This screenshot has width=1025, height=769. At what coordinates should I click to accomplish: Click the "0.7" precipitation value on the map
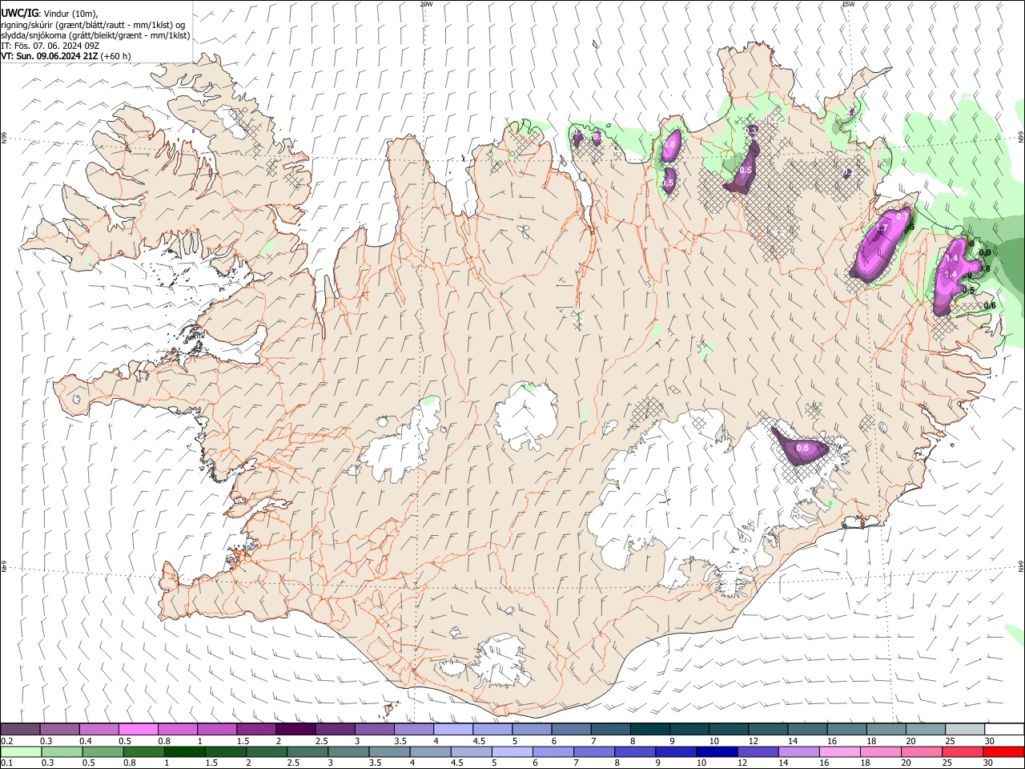coord(902,216)
